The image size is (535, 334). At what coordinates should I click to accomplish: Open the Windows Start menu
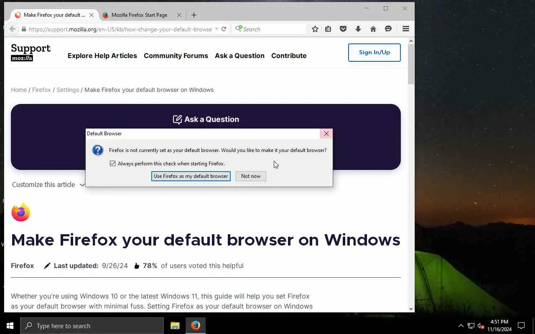pos(10,326)
